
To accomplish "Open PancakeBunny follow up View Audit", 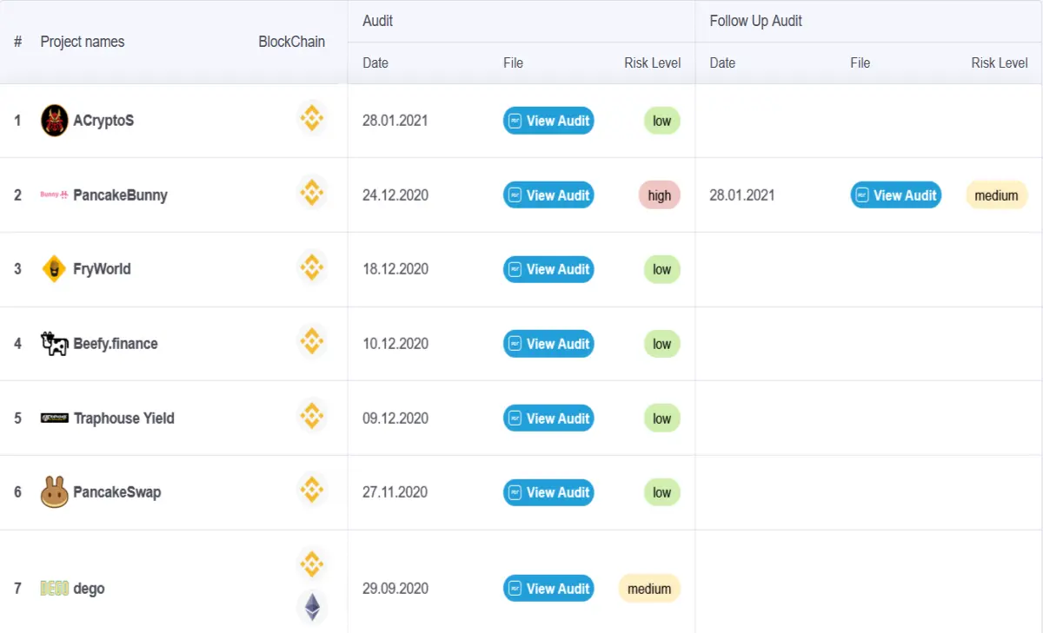I will tap(895, 195).
